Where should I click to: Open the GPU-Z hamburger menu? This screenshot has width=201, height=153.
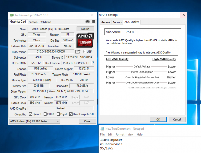[94, 22]
